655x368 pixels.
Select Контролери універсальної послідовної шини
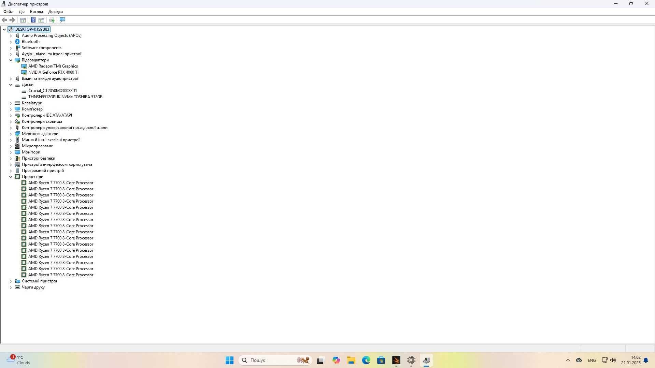coord(65,128)
